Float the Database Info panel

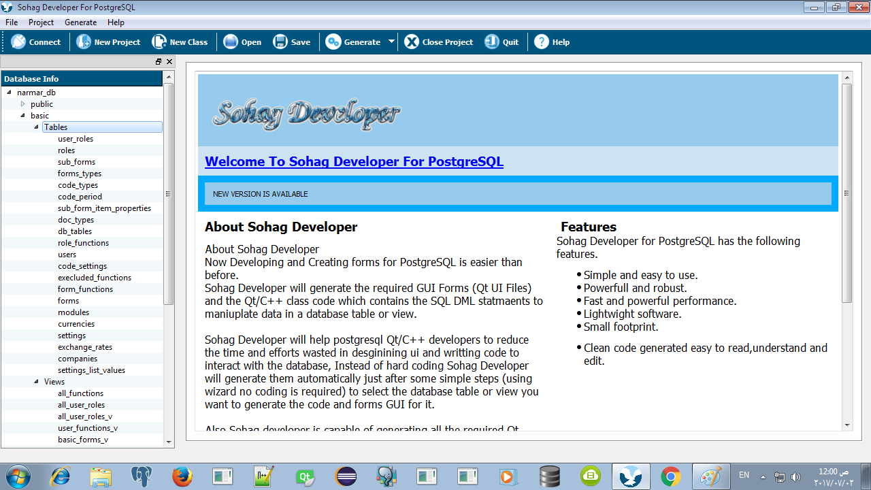(159, 62)
